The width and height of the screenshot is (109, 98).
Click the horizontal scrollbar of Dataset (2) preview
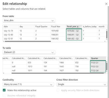[x=58, y=73]
